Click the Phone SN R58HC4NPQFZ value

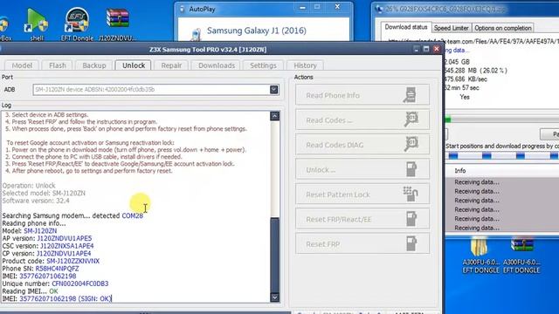point(57,269)
